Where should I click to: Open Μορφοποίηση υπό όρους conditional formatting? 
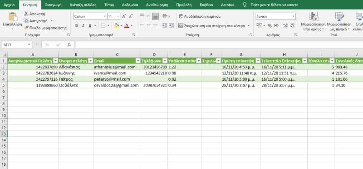[313, 22]
